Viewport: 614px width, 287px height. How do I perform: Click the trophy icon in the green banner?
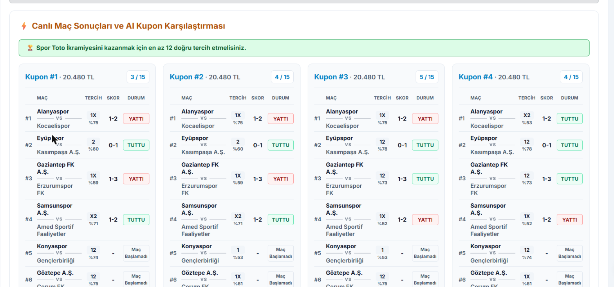click(30, 48)
